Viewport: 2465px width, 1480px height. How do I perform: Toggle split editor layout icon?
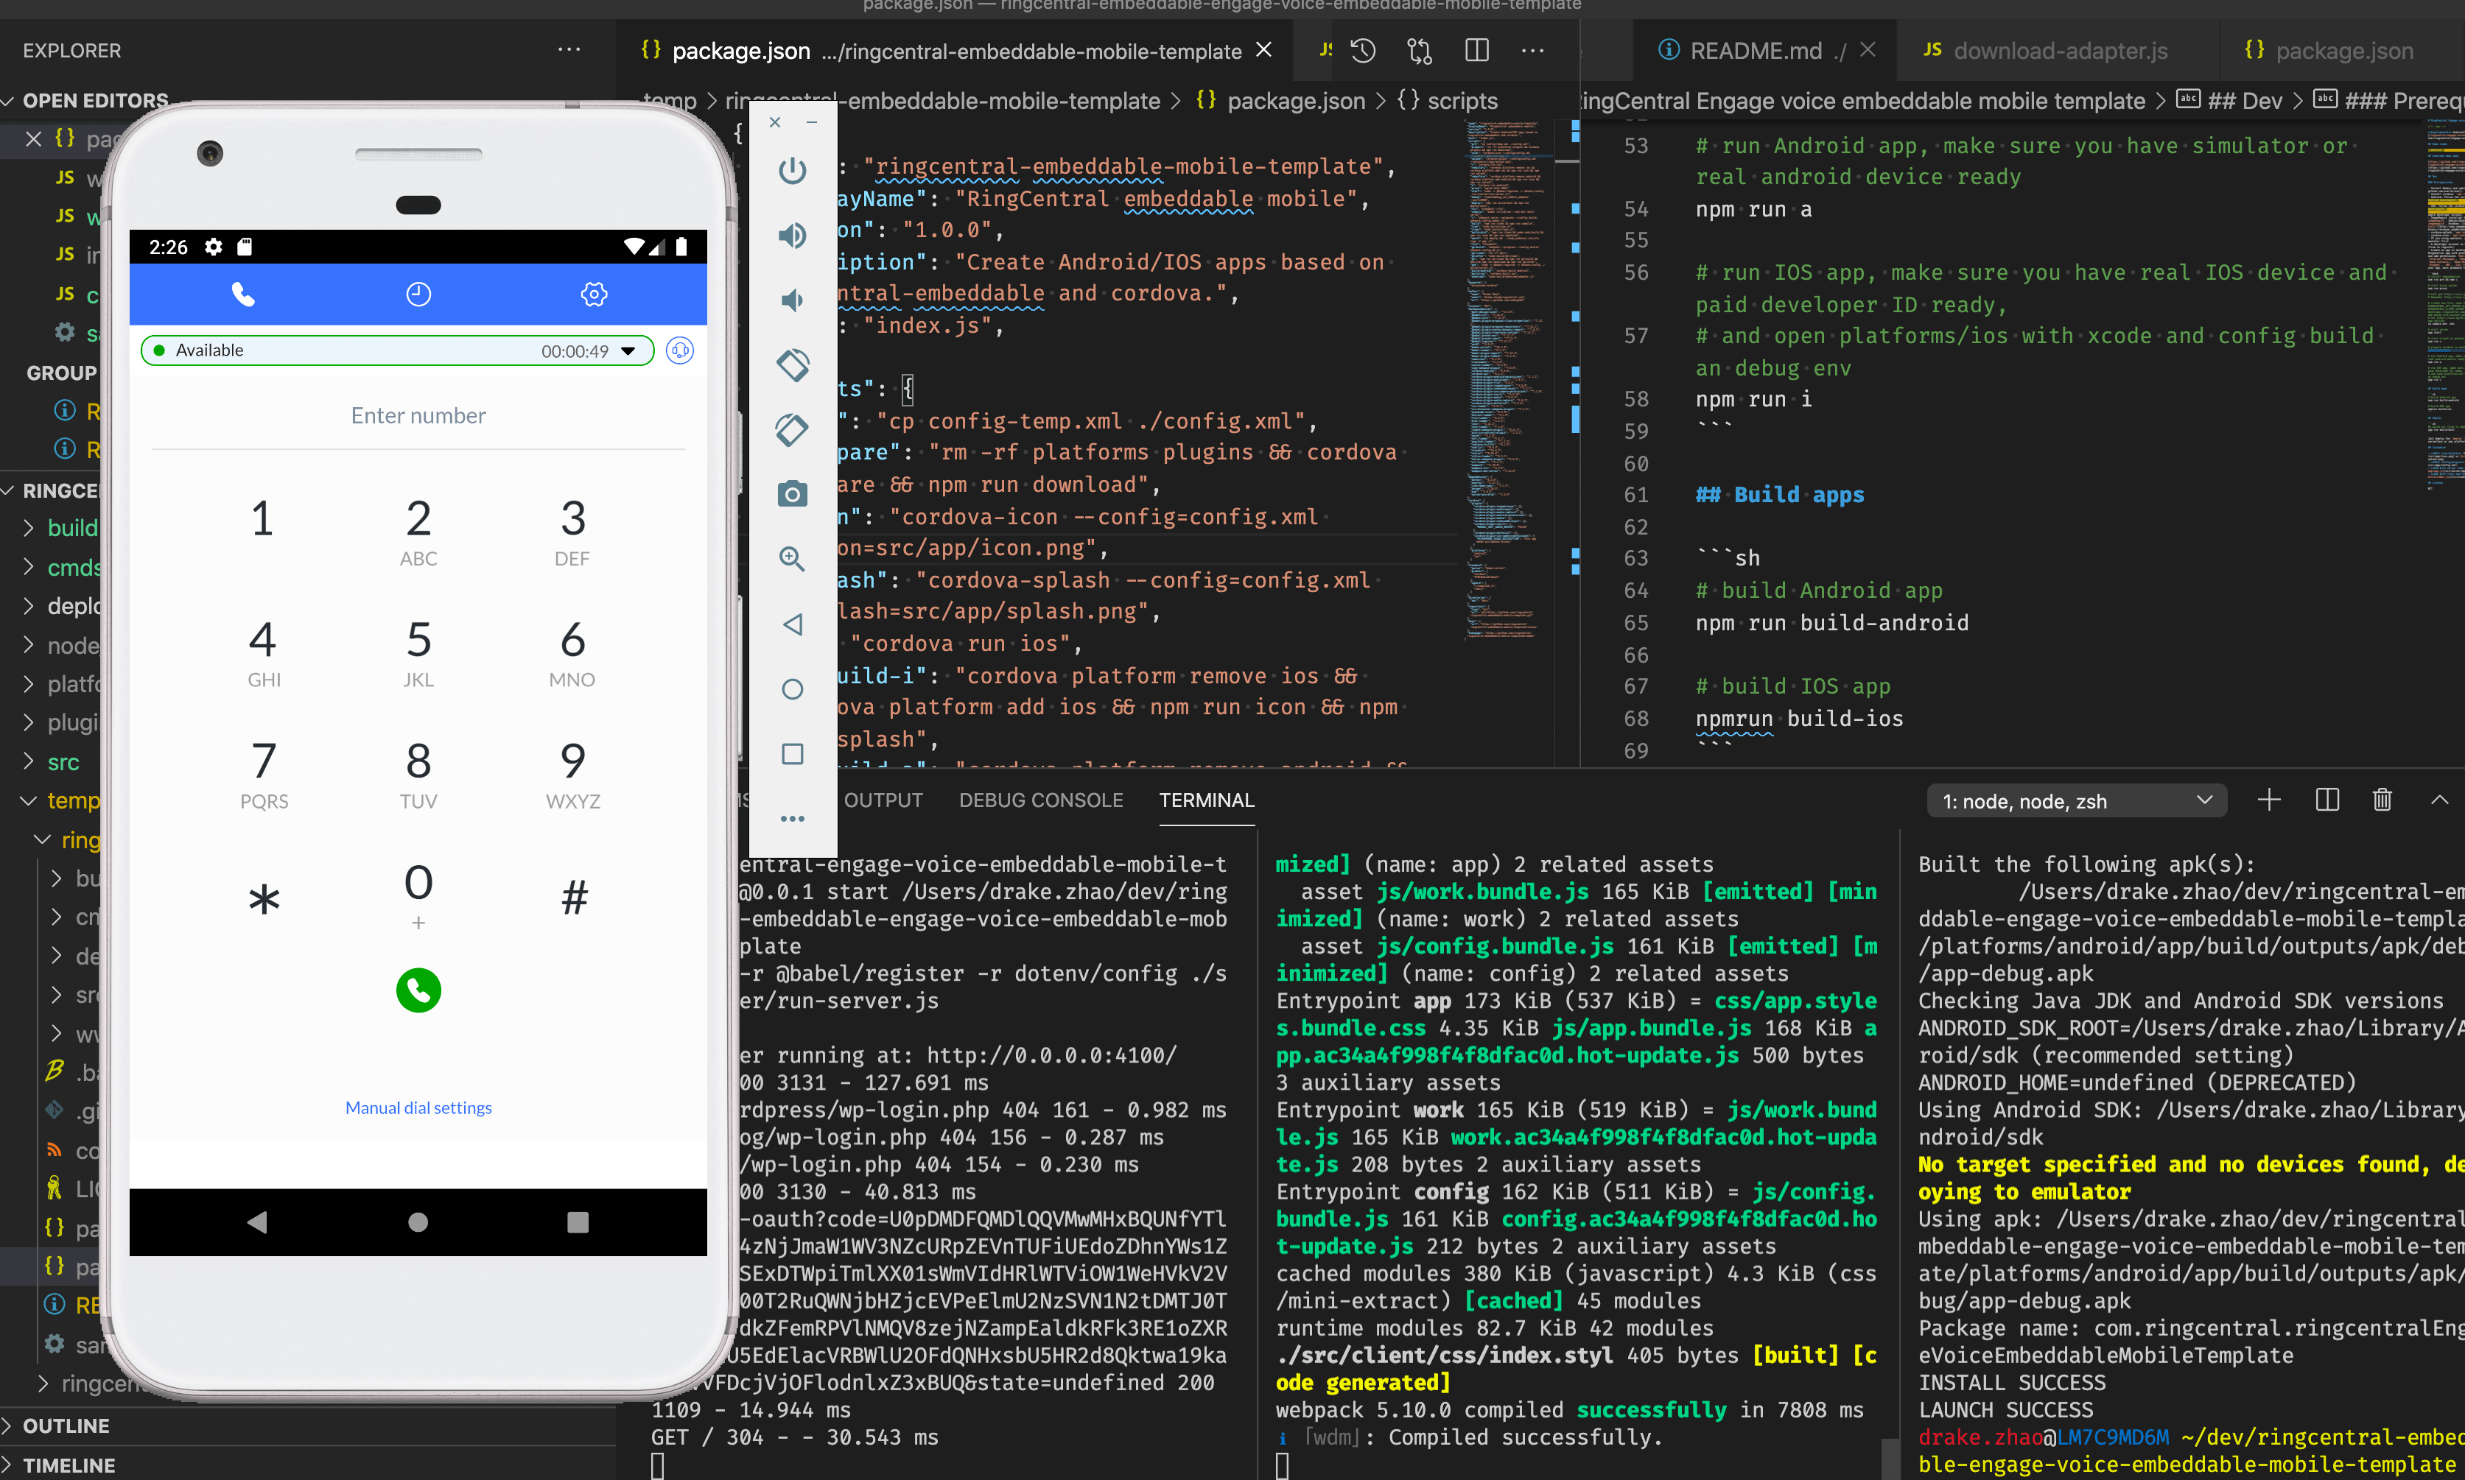pyautogui.click(x=1476, y=51)
